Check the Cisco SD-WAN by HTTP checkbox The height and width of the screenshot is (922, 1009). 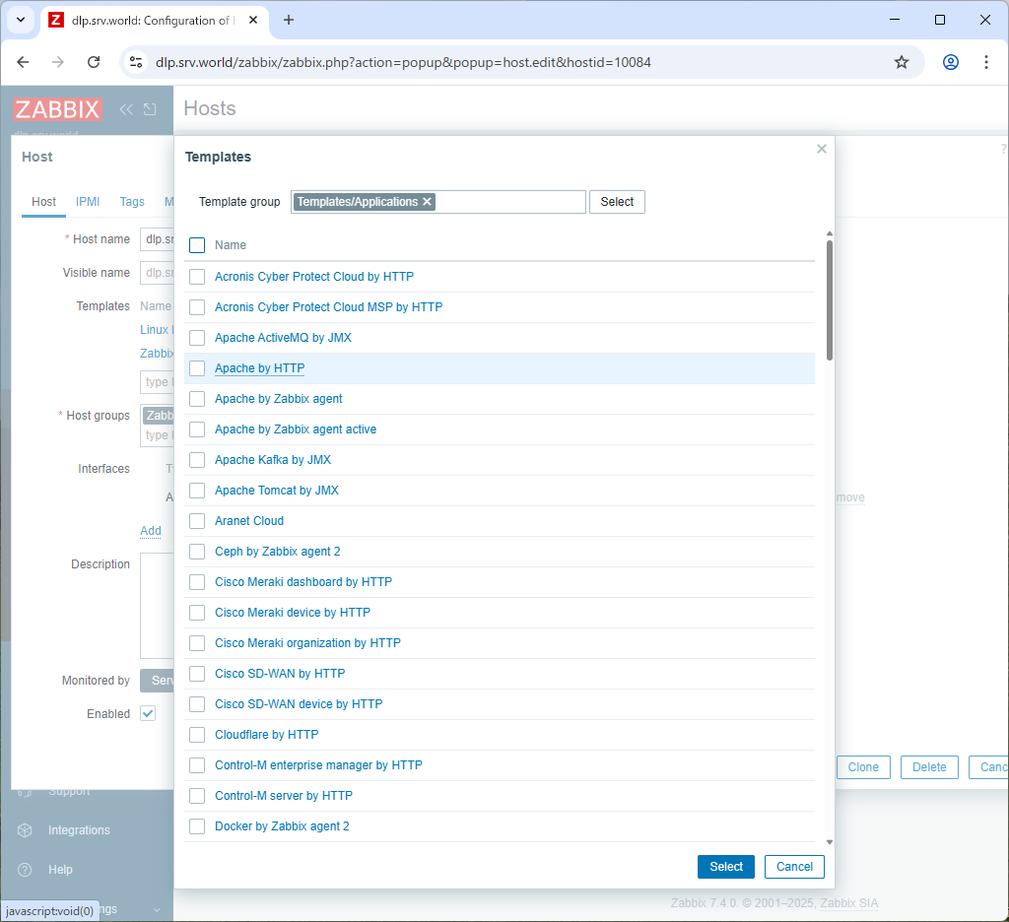(197, 674)
